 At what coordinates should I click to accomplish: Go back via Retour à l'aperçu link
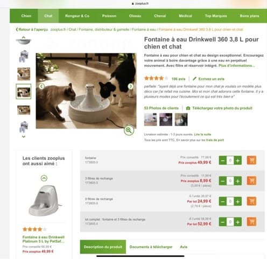click(x=32, y=30)
